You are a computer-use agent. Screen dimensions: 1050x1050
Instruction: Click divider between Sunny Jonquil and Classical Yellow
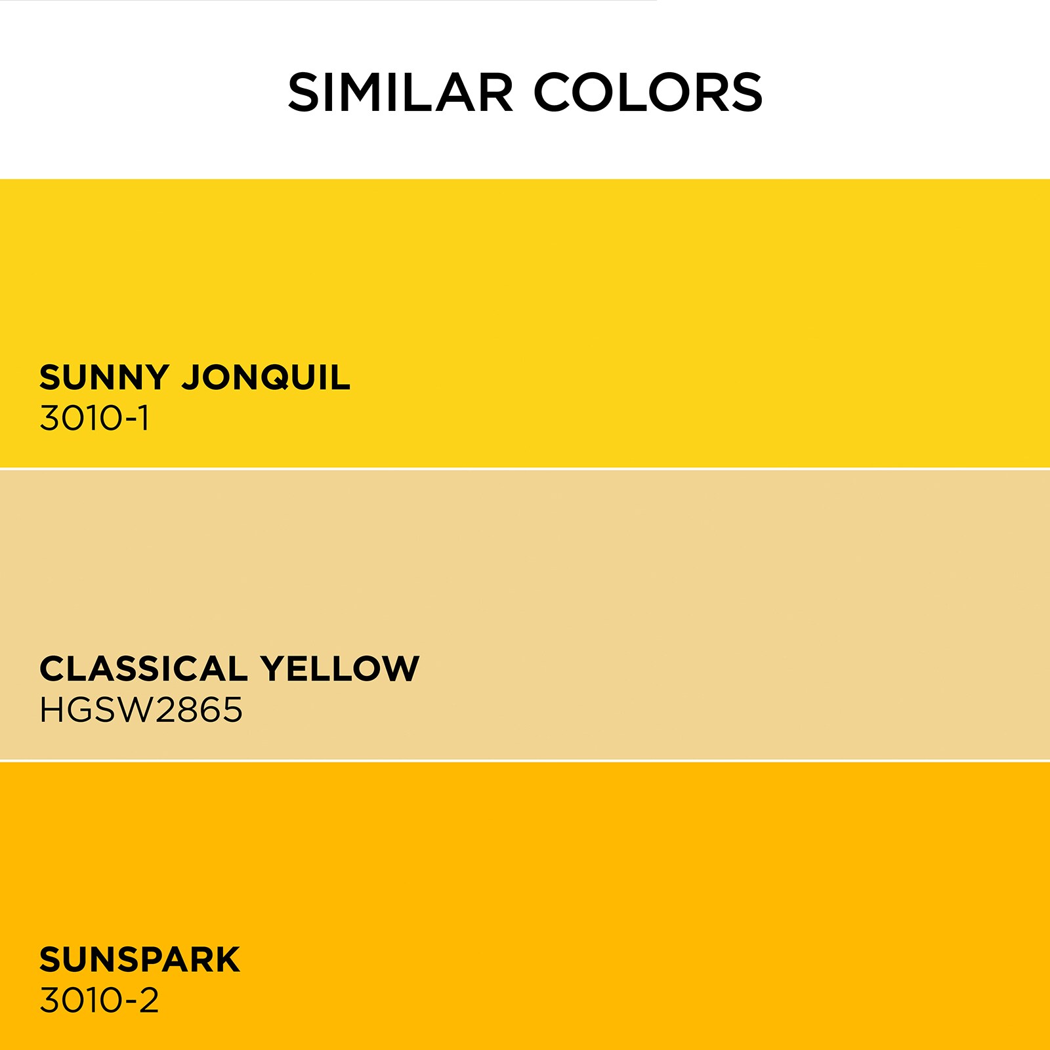tap(525, 469)
